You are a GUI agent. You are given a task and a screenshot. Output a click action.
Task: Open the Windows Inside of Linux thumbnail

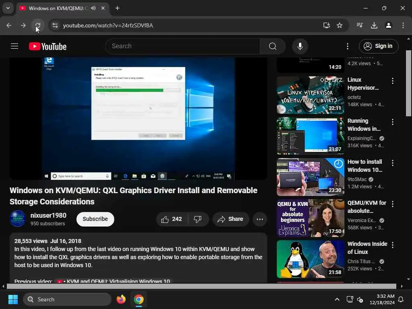click(x=310, y=259)
